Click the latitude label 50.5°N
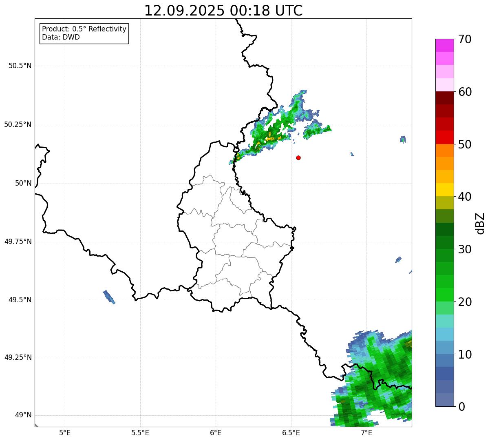Viewport: 490px width, 441px height. (20, 66)
